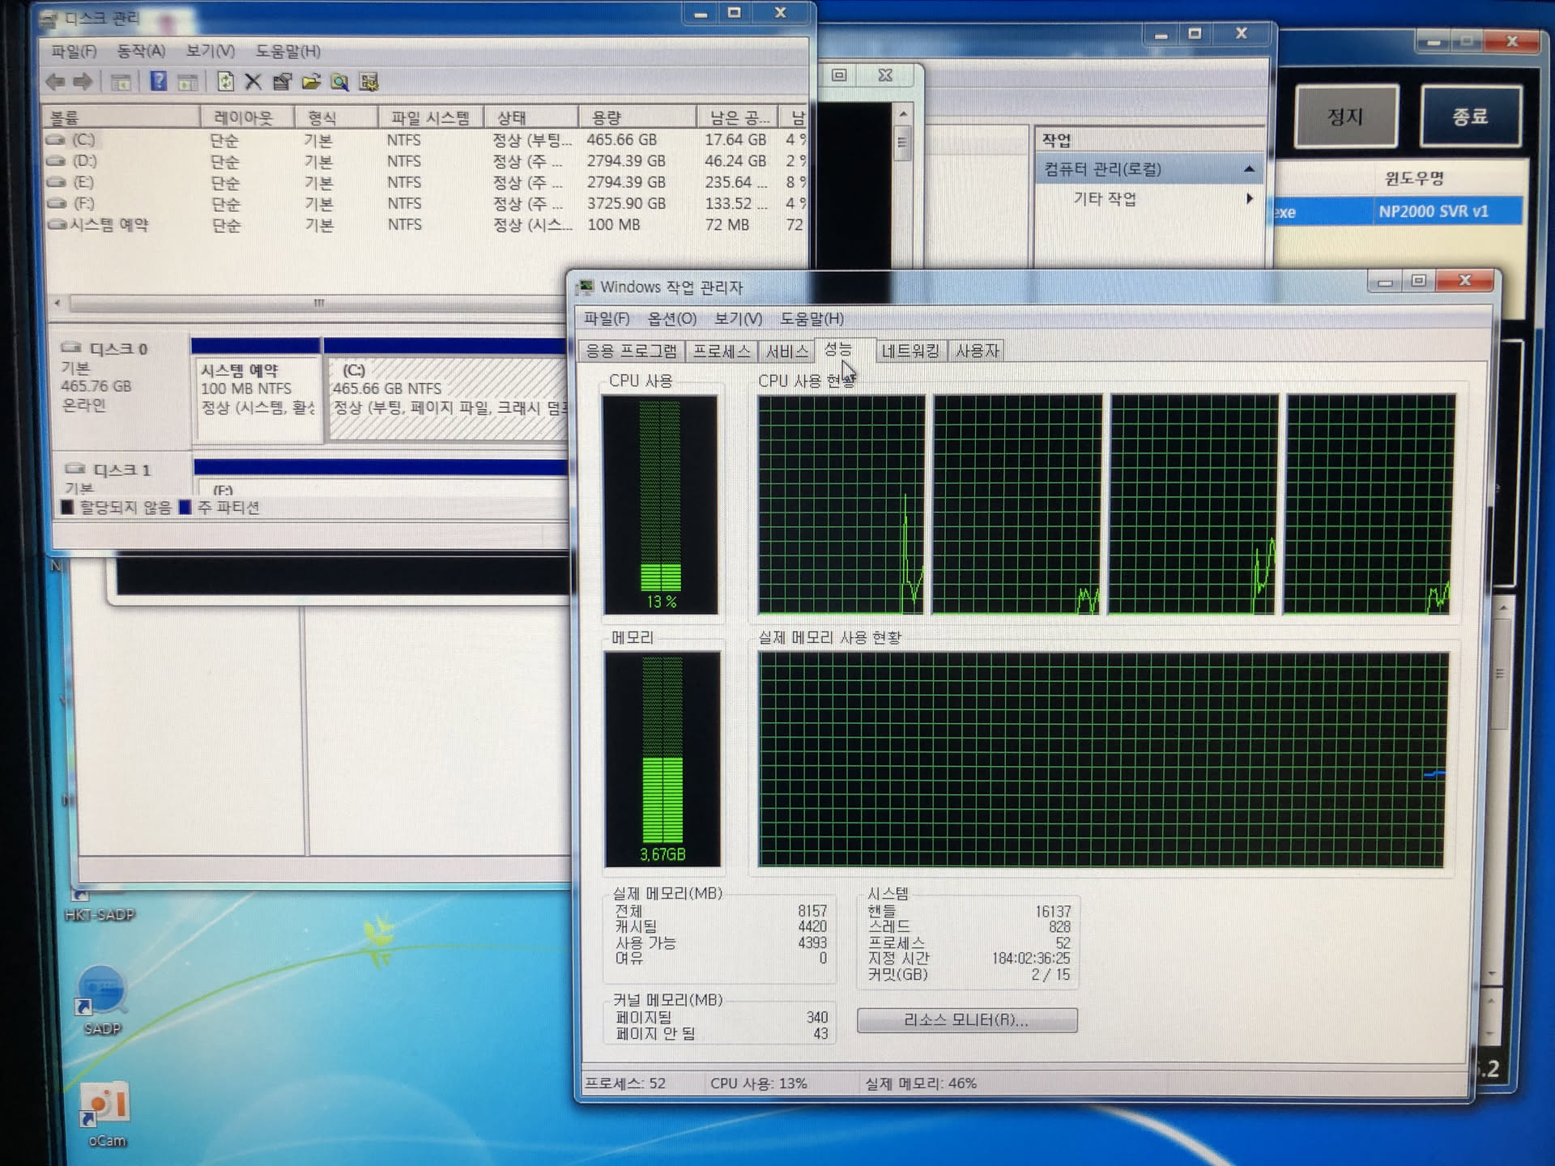Click the Refresh icon in Disk Management toolbar
Viewport: 1555px width, 1166px height.
[225, 82]
